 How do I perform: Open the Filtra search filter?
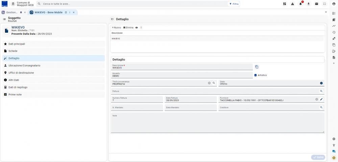click(x=234, y=4)
